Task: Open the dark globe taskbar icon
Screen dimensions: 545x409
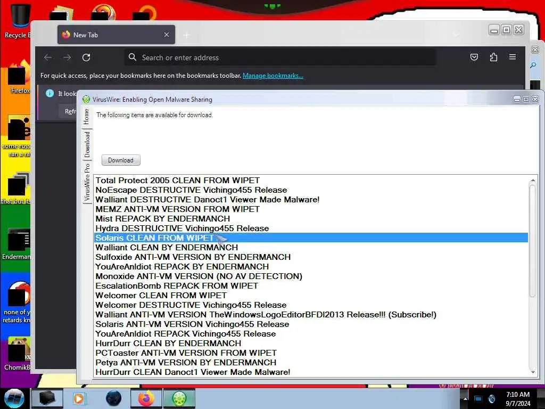Action: (x=114, y=398)
